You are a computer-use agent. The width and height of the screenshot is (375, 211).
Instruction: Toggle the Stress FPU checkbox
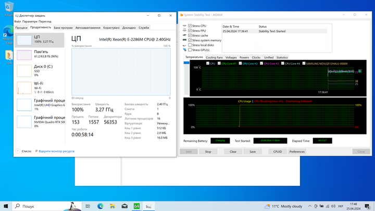190,30
